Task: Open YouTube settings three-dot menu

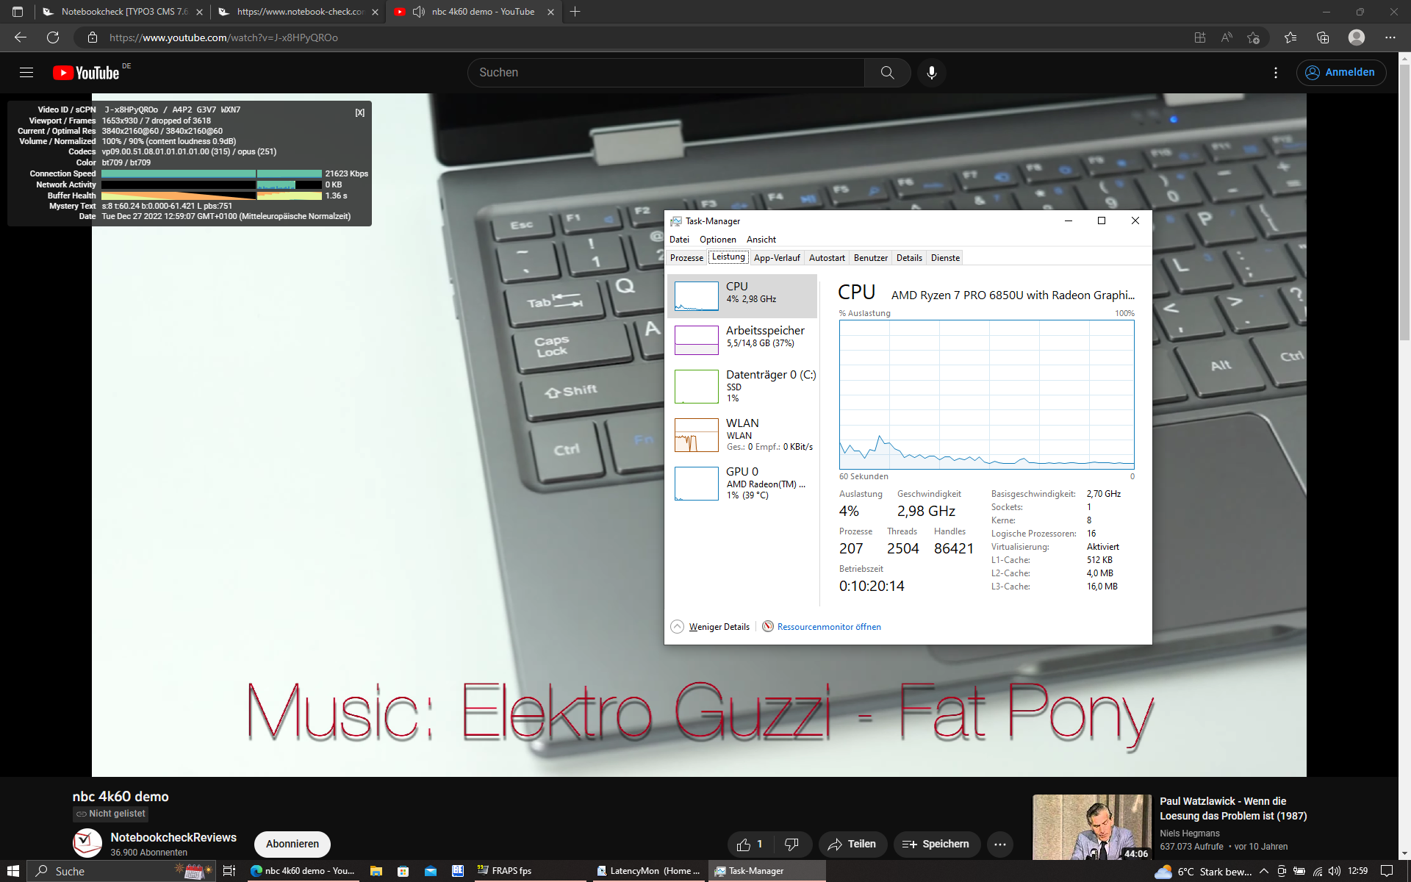Action: (x=1275, y=73)
